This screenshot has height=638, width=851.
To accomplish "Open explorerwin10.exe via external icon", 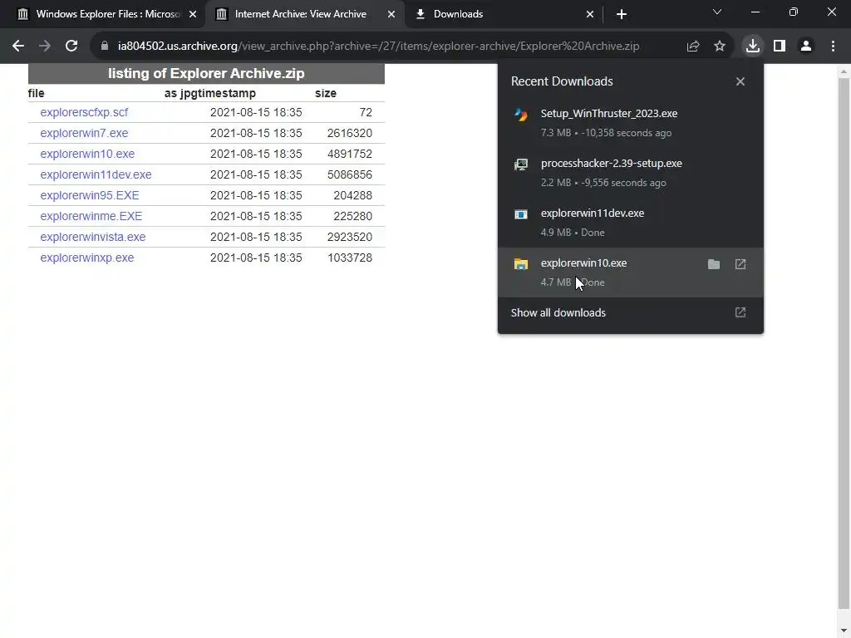I will [x=740, y=264].
